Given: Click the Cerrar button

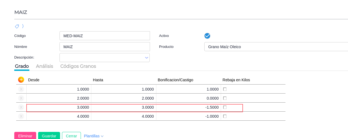Looking at the screenshot, I should [x=71, y=136].
